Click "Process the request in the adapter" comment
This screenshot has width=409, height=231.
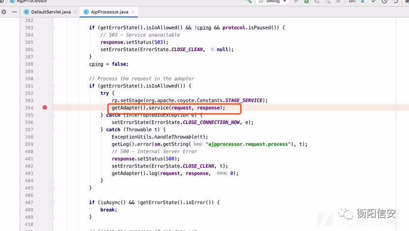point(141,79)
